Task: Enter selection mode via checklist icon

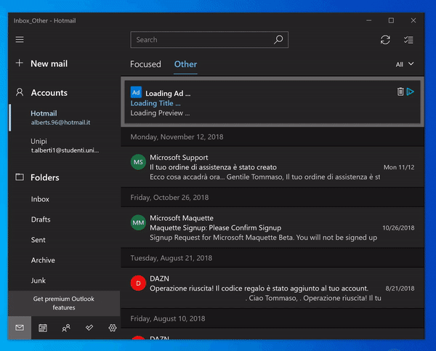Action: (x=408, y=40)
